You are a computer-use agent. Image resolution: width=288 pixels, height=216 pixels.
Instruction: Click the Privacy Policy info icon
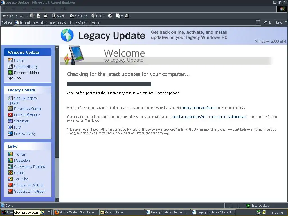point(10,133)
